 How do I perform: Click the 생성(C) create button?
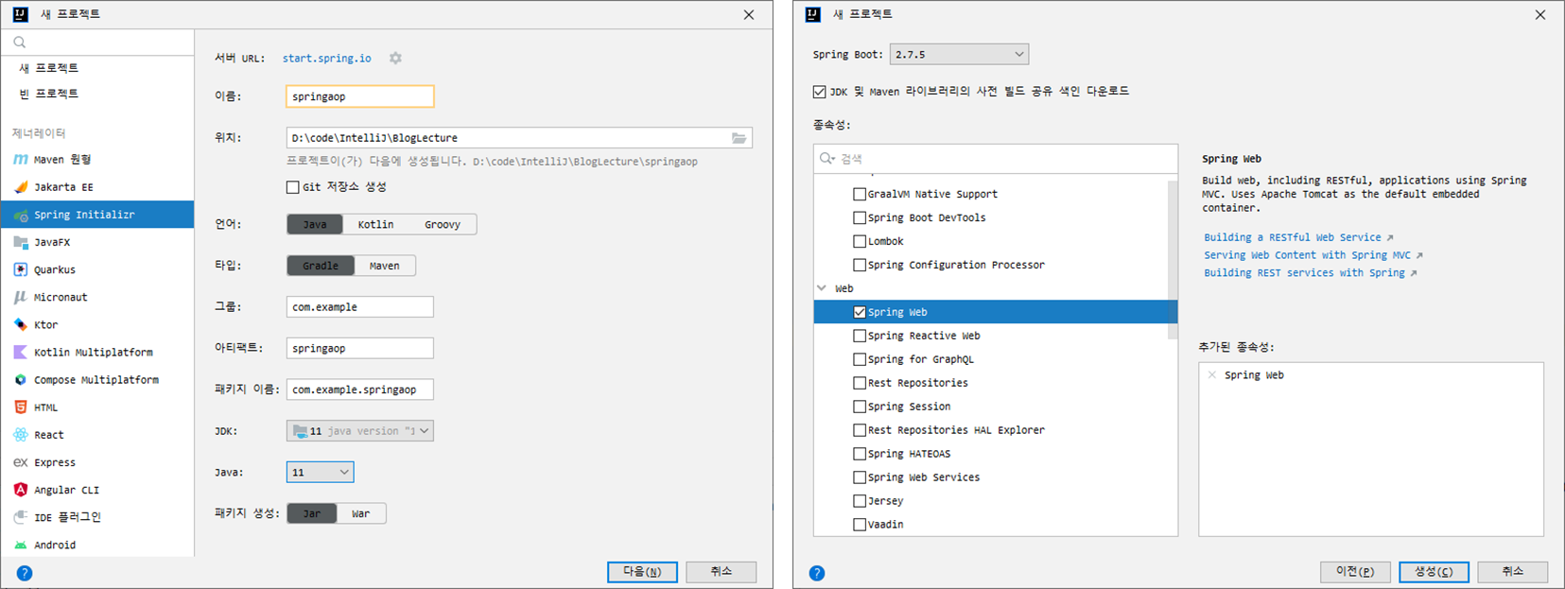tap(1434, 572)
